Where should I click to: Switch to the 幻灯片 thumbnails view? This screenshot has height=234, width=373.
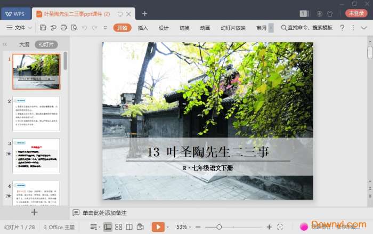pyautogui.click(x=46, y=45)
